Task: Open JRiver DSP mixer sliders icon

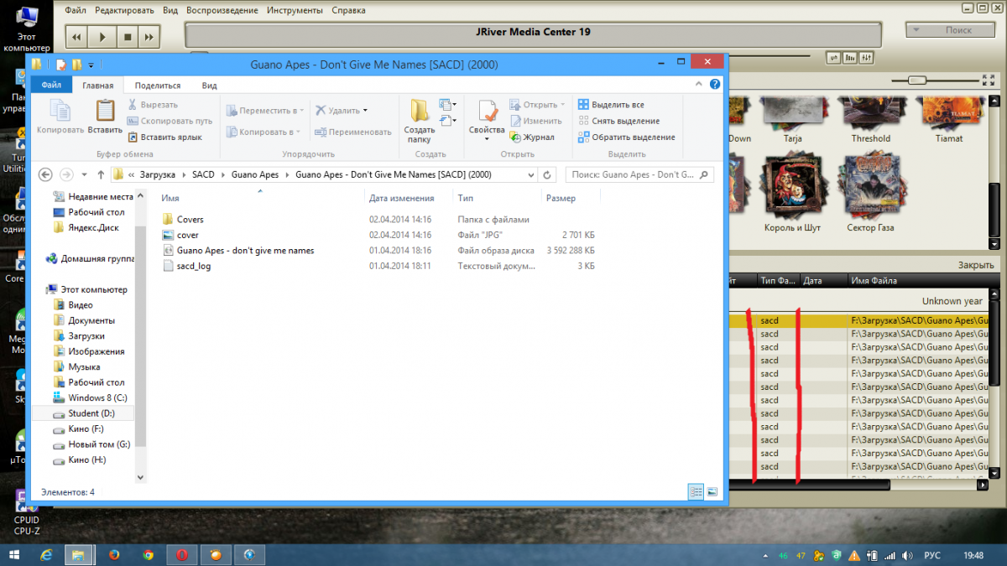Action: point(867,58)
